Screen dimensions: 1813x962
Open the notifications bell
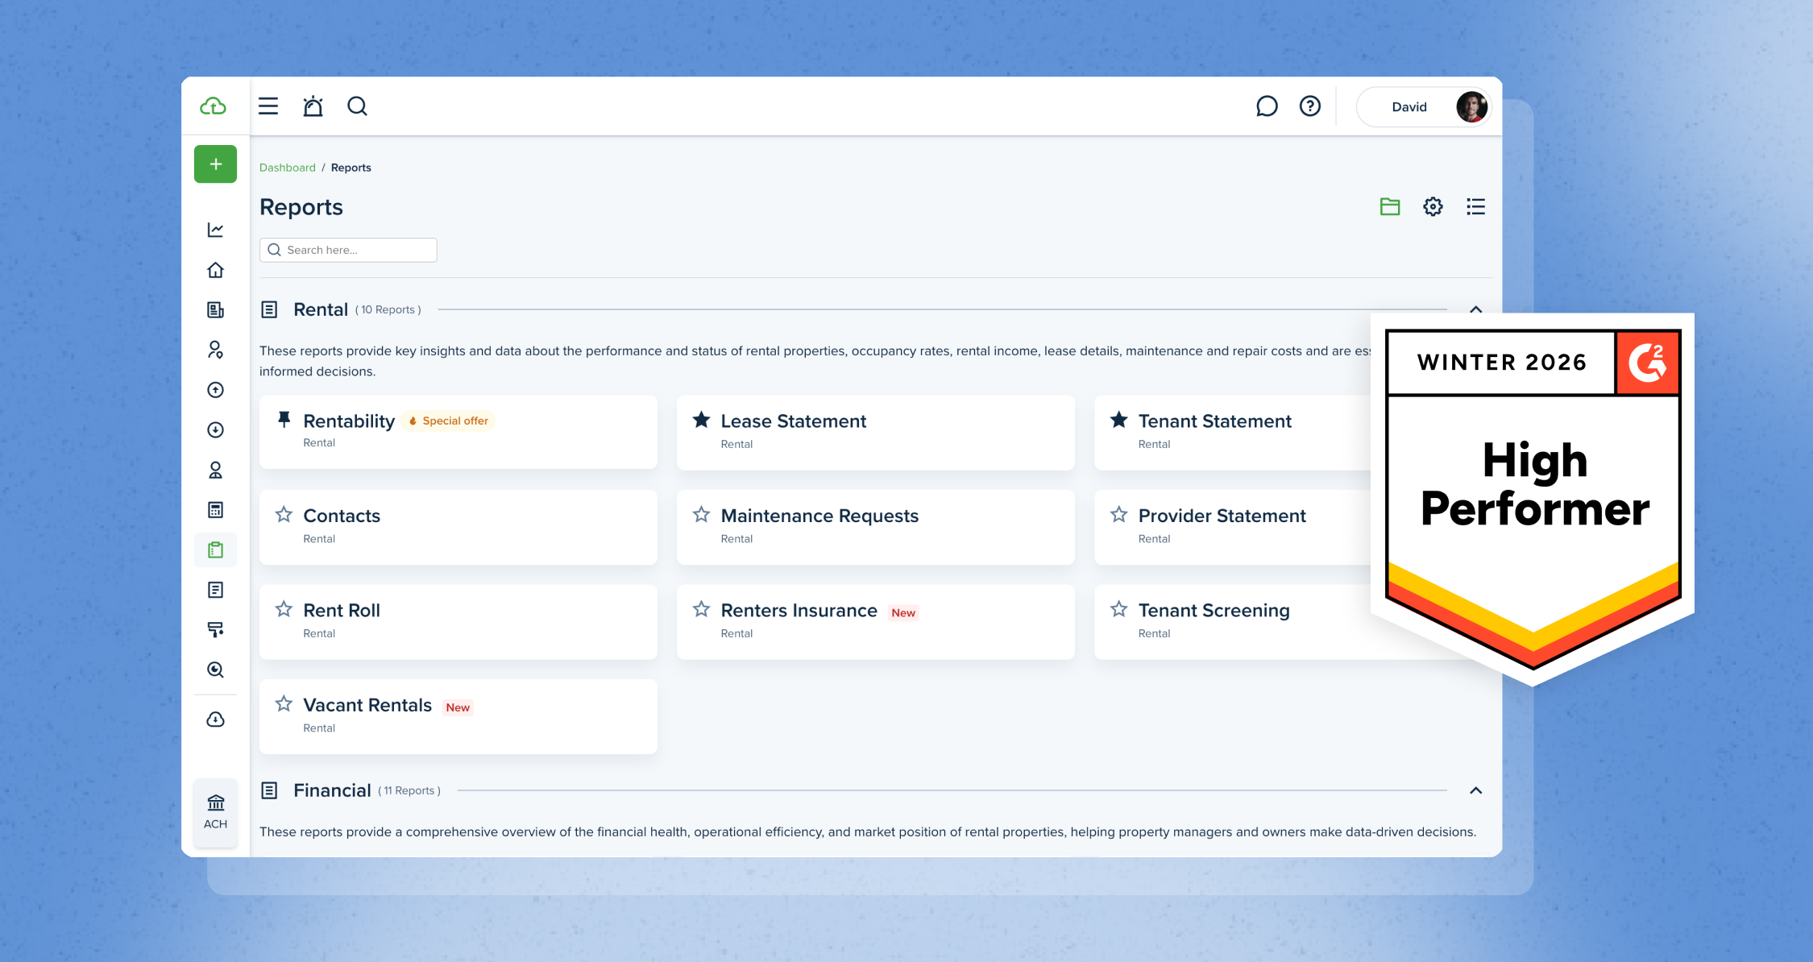click(313, 106)
